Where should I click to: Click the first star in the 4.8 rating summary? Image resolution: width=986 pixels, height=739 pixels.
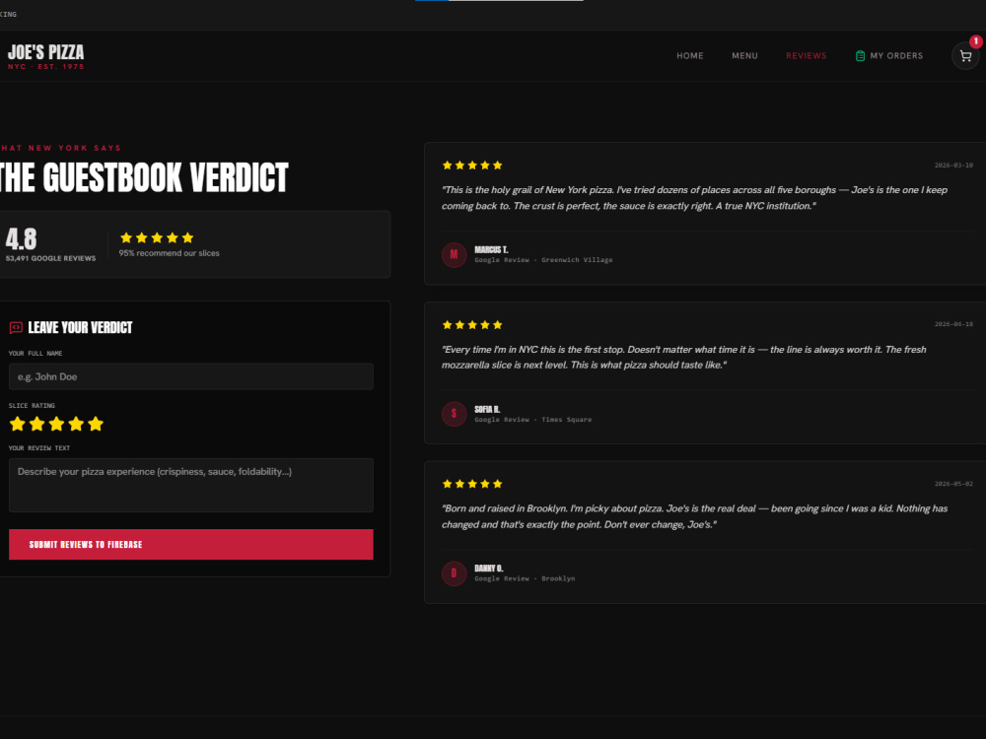point(126,237)
